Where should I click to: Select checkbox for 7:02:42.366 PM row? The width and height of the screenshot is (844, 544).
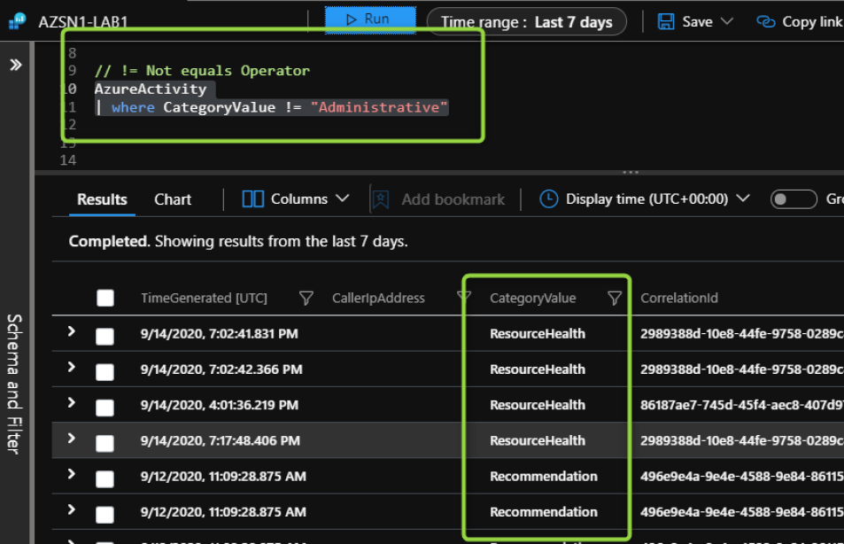tap(105, 372)
